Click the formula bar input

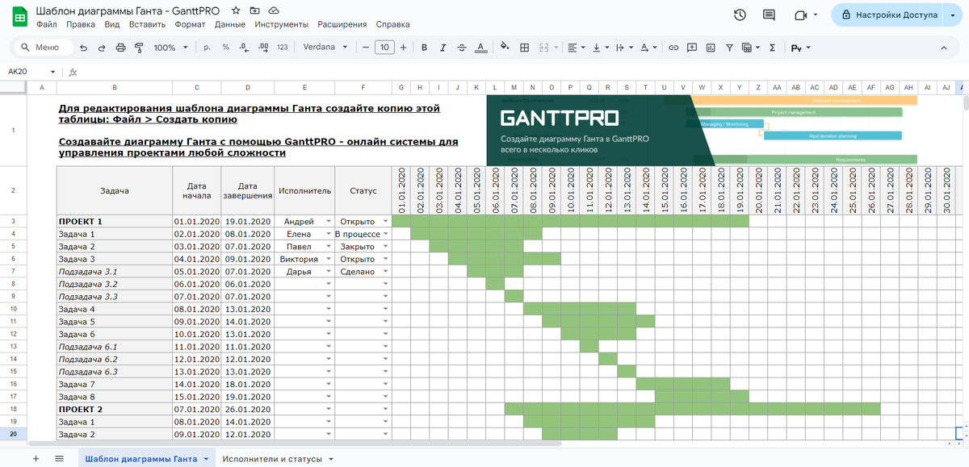525,72
